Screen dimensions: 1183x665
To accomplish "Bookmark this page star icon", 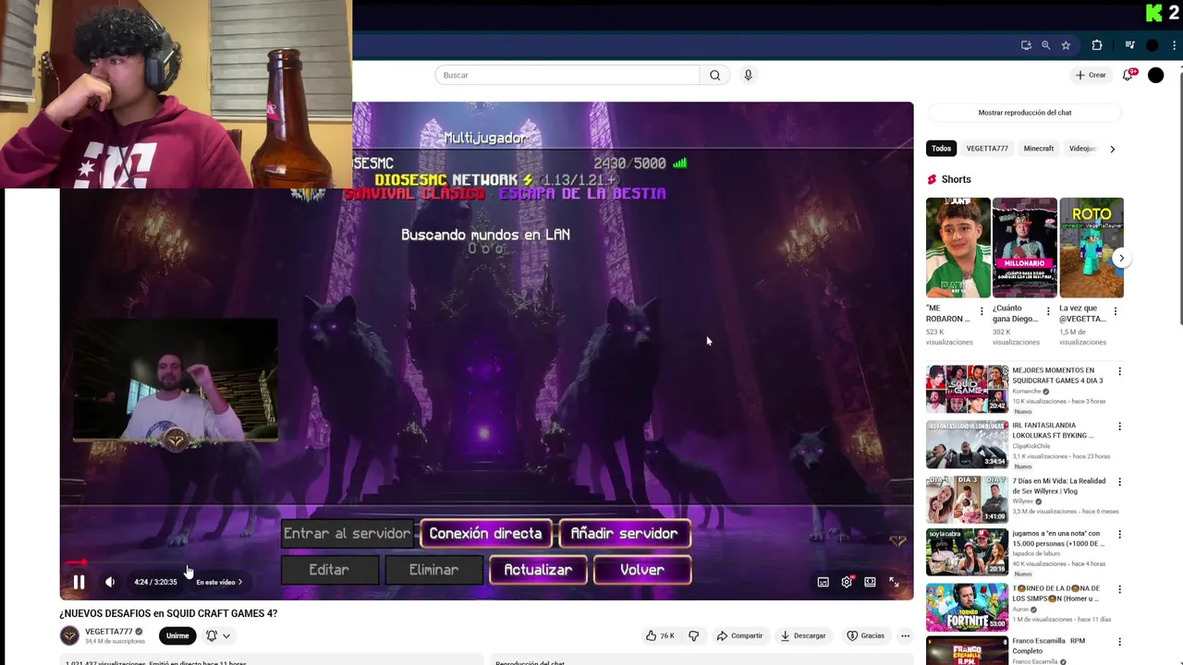I will click(x=1066, y=45).
